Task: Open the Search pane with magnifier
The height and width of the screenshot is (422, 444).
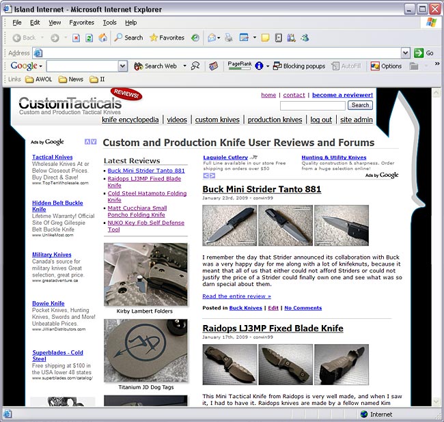Action: (128, 38)
